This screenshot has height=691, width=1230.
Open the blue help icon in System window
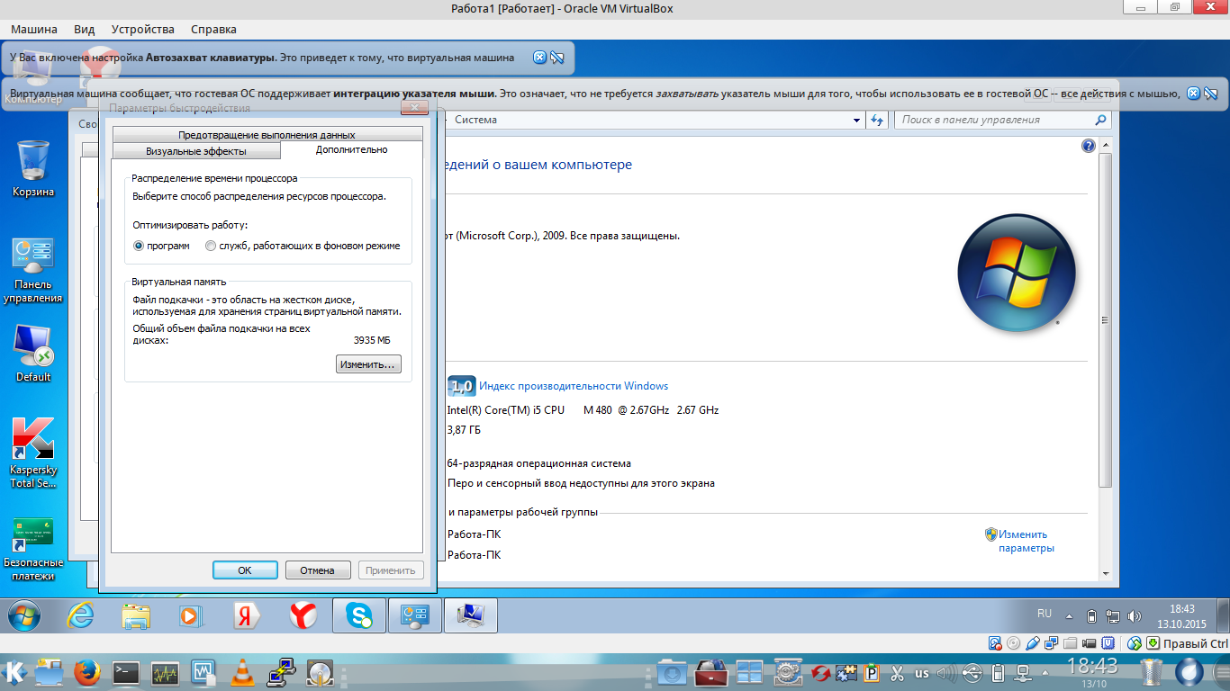pos(1088,146)
